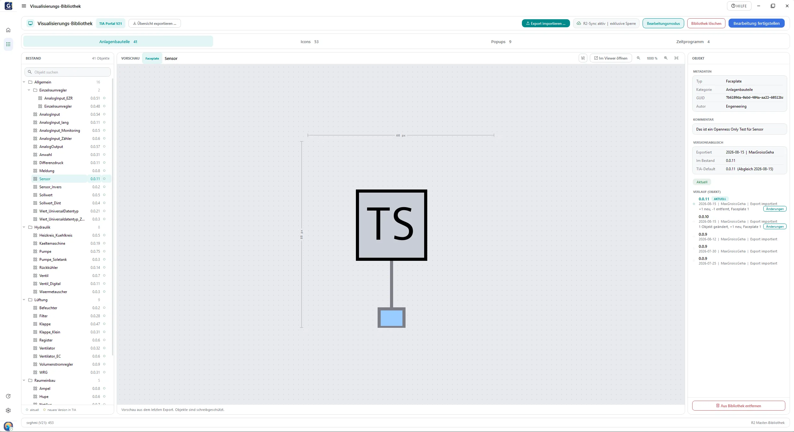Open the grid apps icon in left sidebar

(8, 44)
